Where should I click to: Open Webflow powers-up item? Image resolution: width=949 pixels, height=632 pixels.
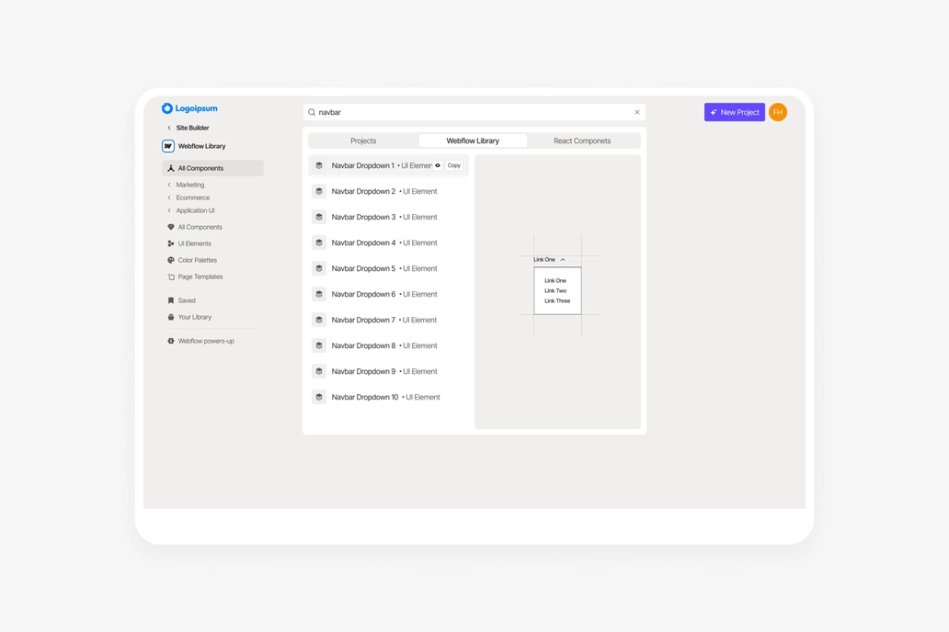(x=201, y=341)
